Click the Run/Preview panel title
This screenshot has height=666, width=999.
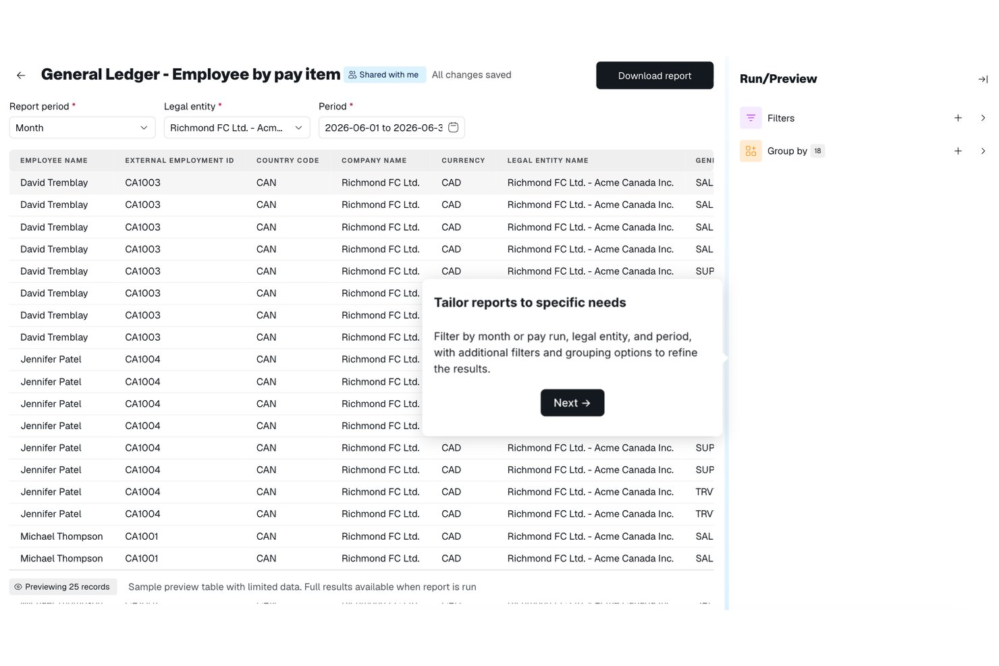(778, 79)
